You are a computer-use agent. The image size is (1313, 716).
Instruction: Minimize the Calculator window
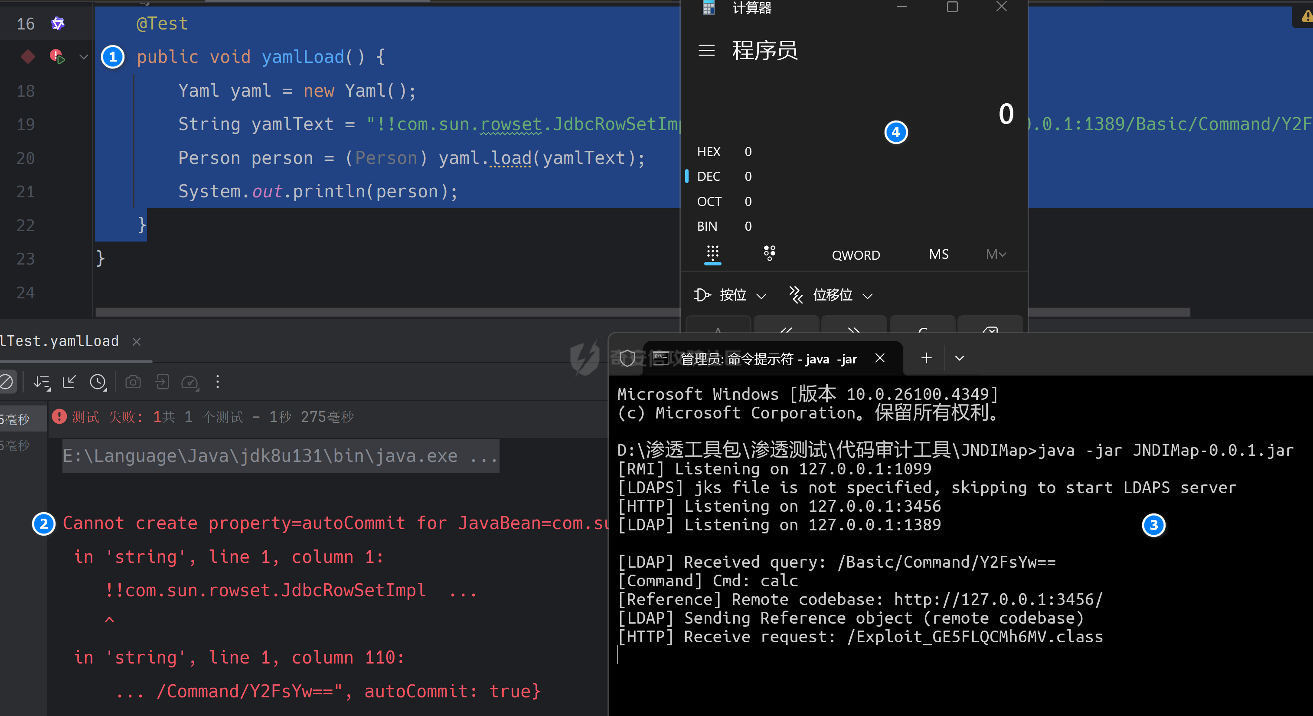(902, 7)
